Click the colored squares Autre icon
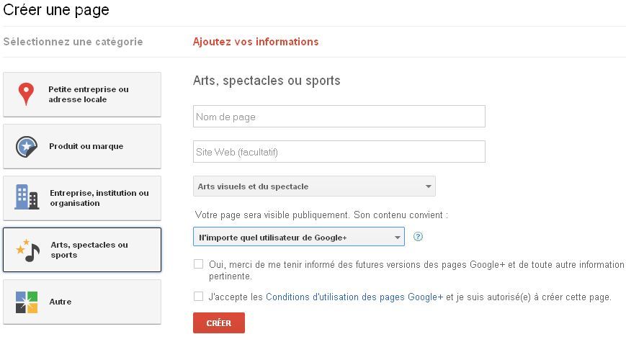 (27, 302)
